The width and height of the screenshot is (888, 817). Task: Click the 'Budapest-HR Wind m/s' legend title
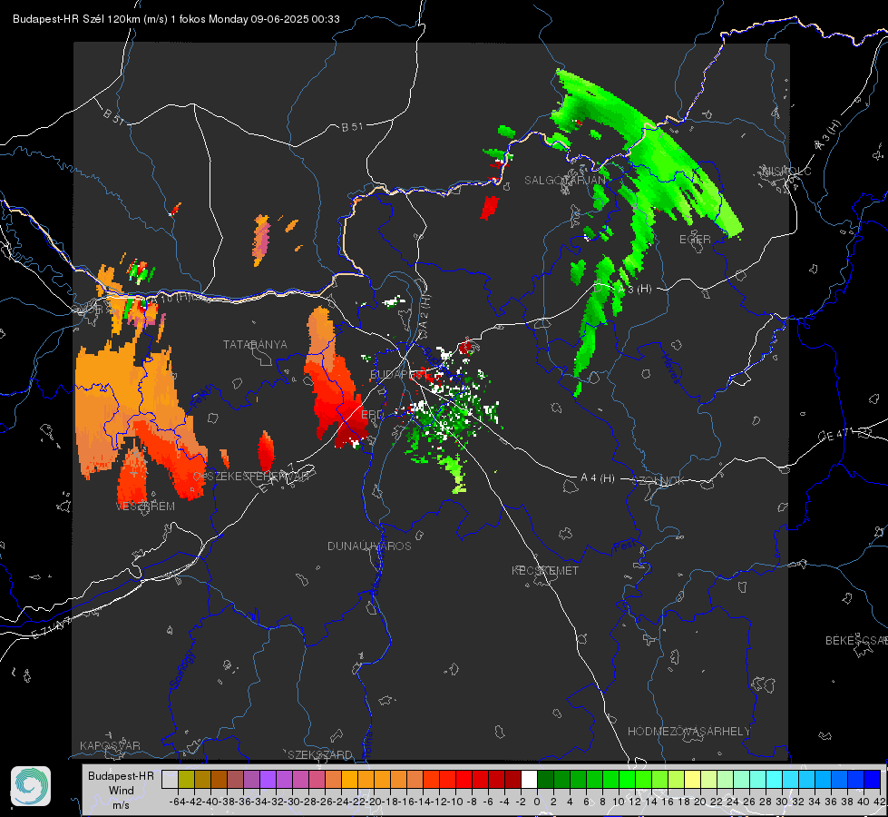click(x=122, y=790)
